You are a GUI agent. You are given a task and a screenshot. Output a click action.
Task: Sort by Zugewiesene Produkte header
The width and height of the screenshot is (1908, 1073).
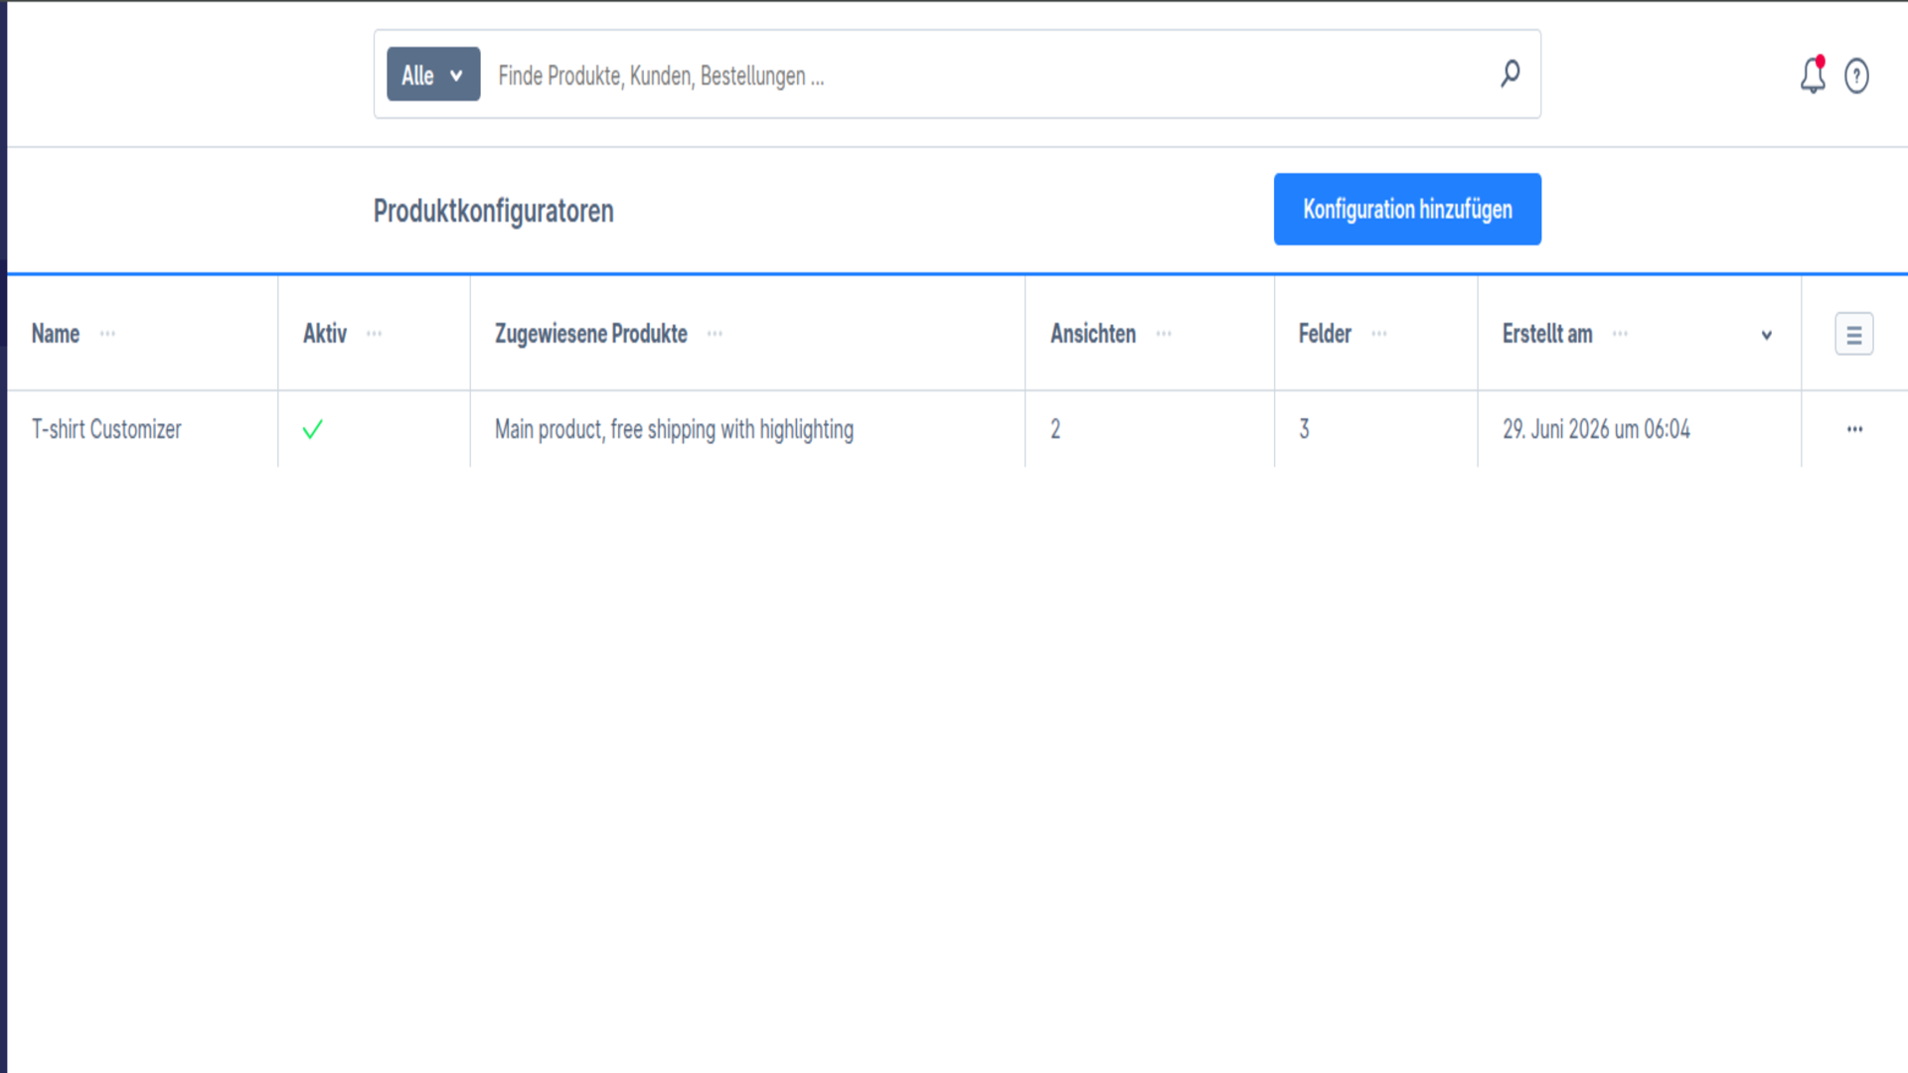[591, 334]
